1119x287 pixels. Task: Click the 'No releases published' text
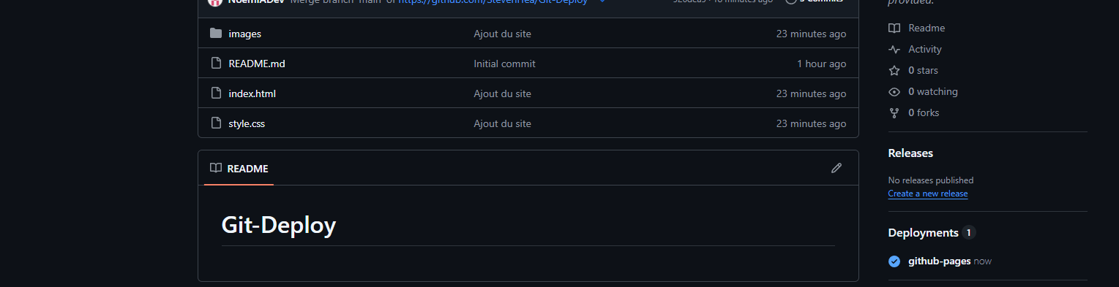[x=931, y=180]
